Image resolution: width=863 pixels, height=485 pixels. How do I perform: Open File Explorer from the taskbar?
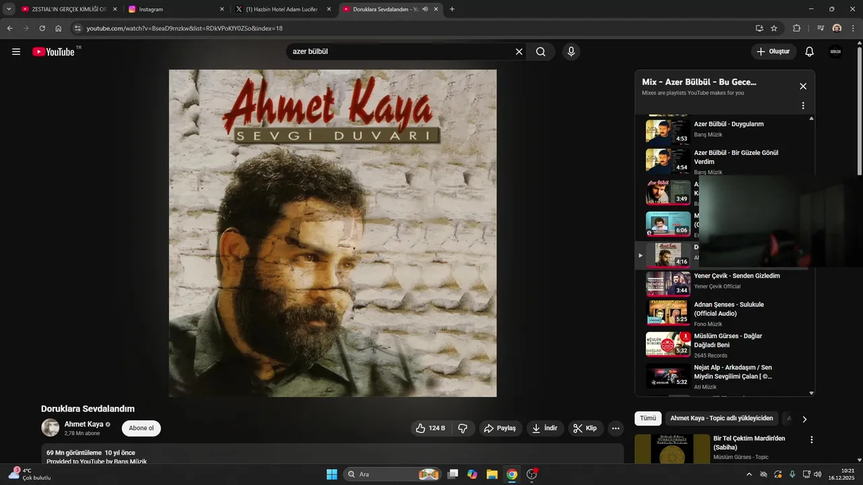point(492,474)
